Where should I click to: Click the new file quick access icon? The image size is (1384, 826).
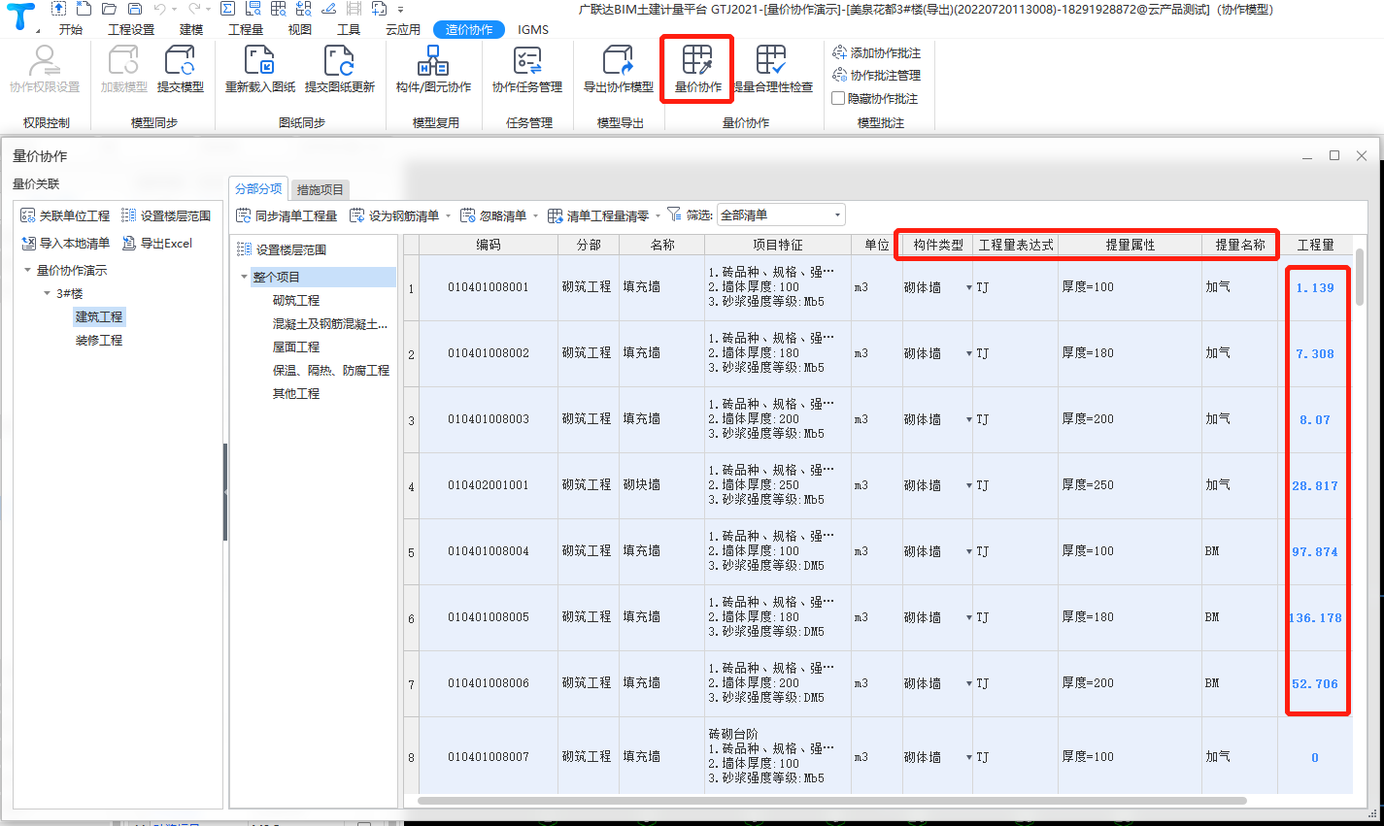[84, 9]
